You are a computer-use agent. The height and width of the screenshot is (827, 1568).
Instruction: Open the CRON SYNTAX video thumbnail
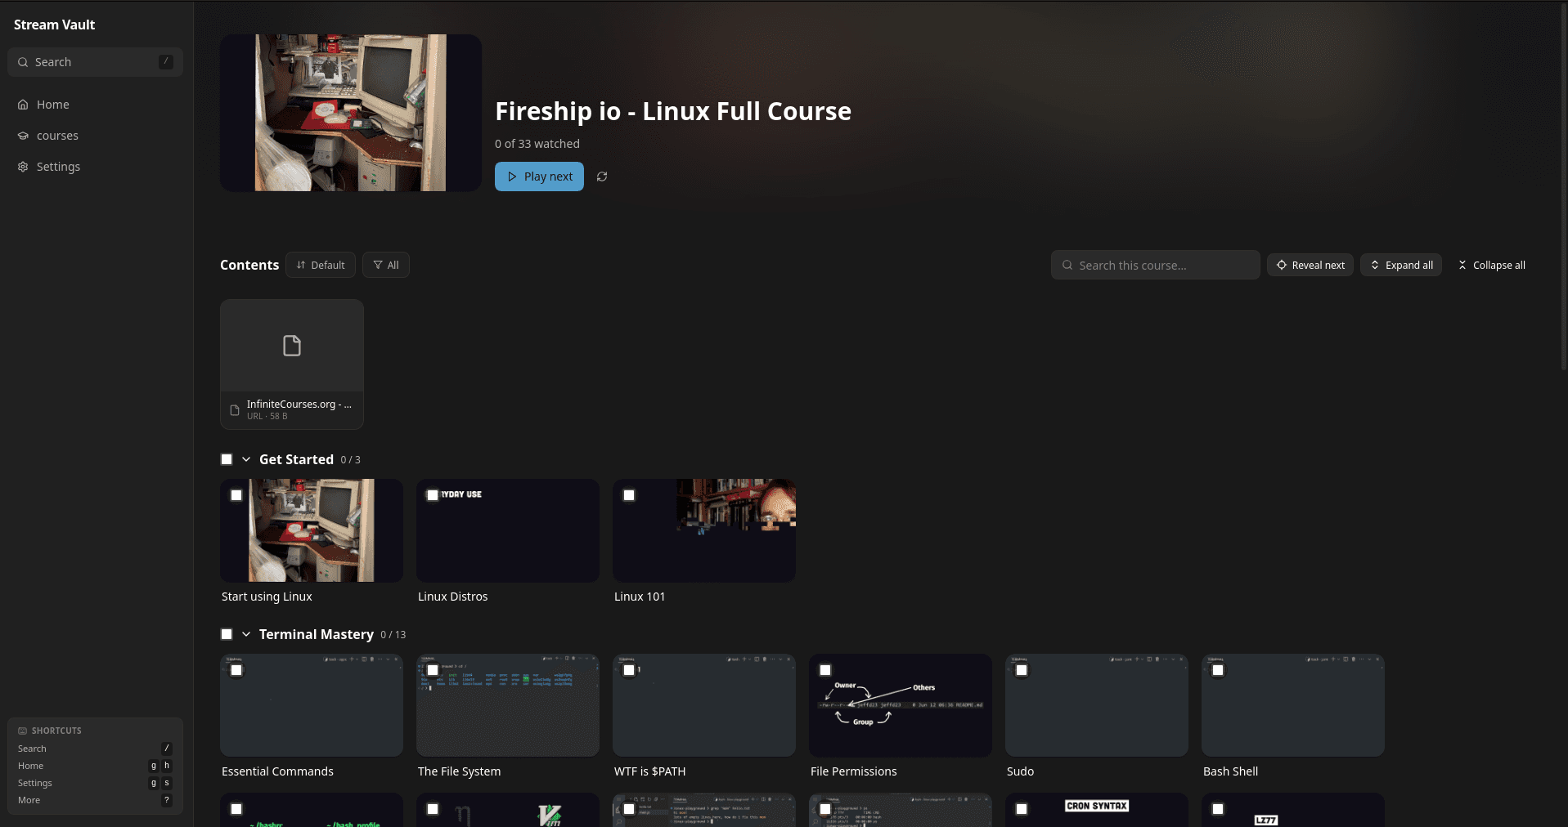[1097, 810]
